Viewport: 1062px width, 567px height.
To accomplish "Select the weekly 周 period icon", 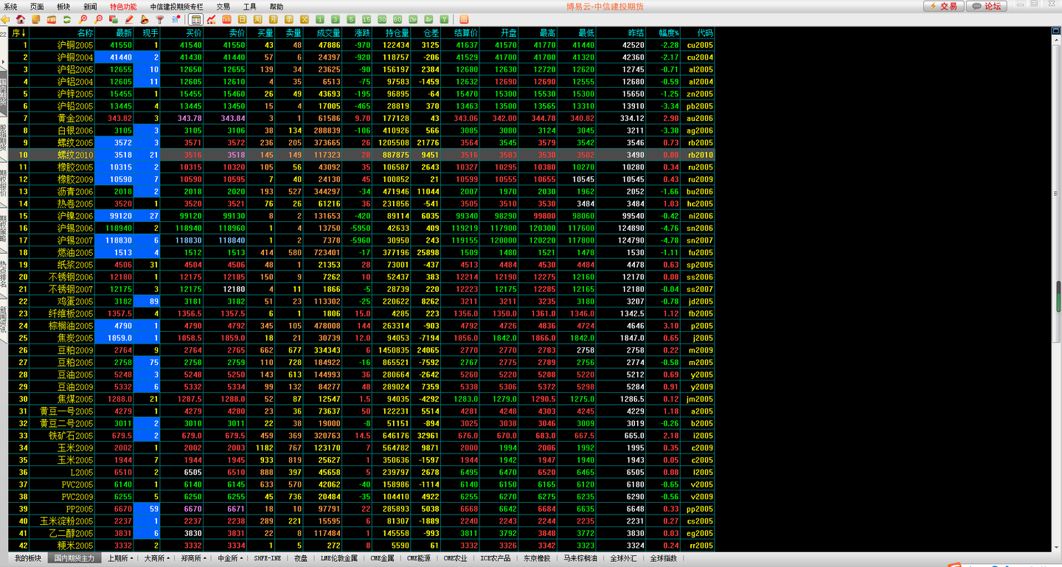I will click(258, 19).
